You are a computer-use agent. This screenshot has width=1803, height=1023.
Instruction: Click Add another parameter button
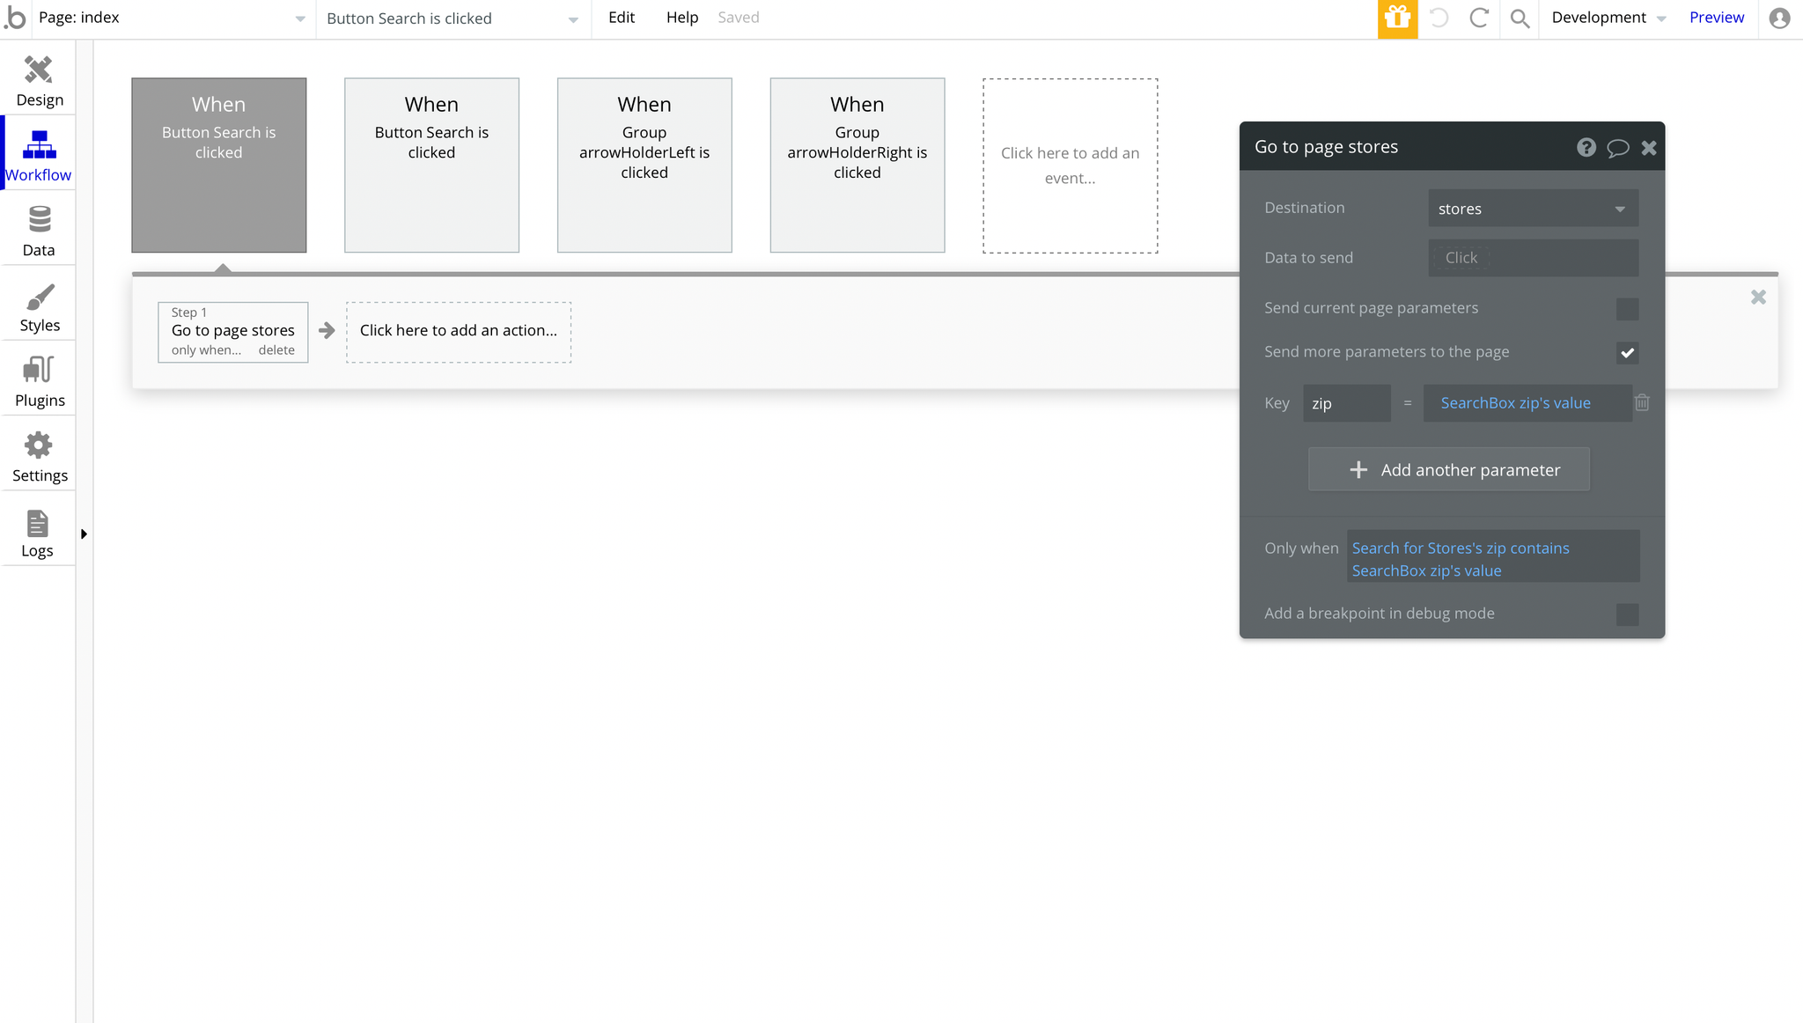[1448, 469]
